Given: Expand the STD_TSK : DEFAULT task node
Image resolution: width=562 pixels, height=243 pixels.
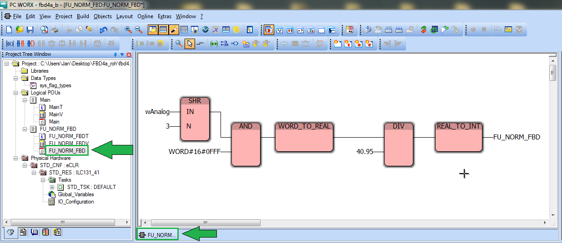Looking at the screenshot, I should point(52,187).
